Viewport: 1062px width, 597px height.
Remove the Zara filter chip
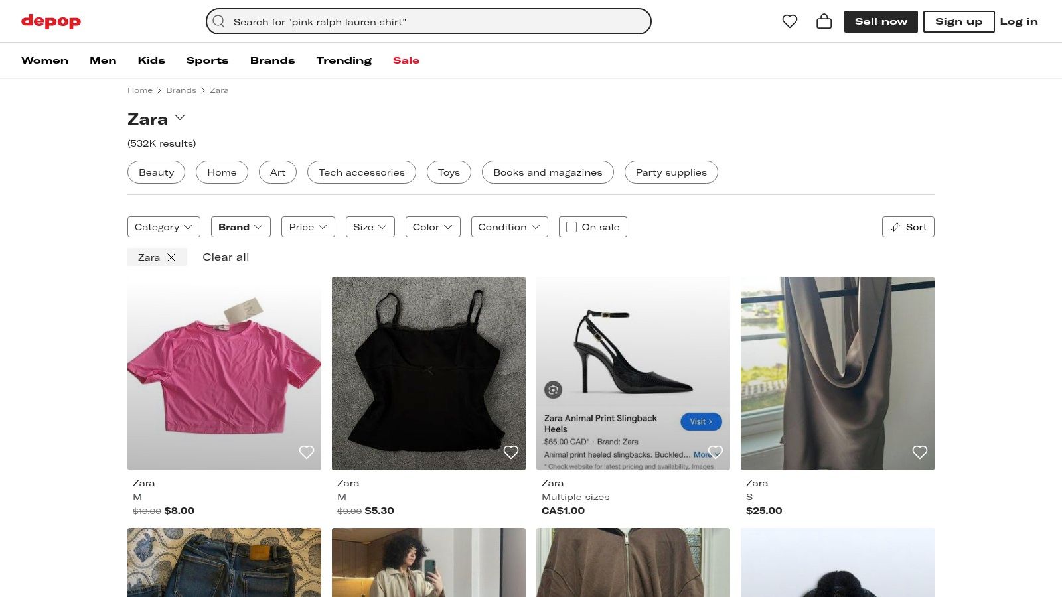[x=171, y=257]
